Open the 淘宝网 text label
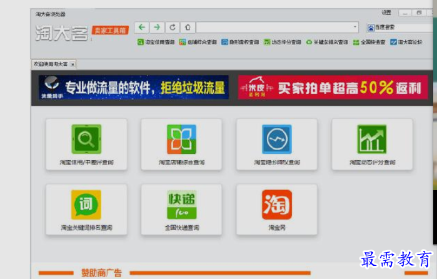The width and height of the screenshot is (437, 279). [x=277, y=228]
